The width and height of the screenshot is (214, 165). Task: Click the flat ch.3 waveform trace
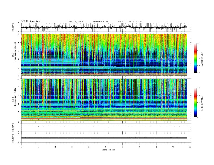click(104, 127)
